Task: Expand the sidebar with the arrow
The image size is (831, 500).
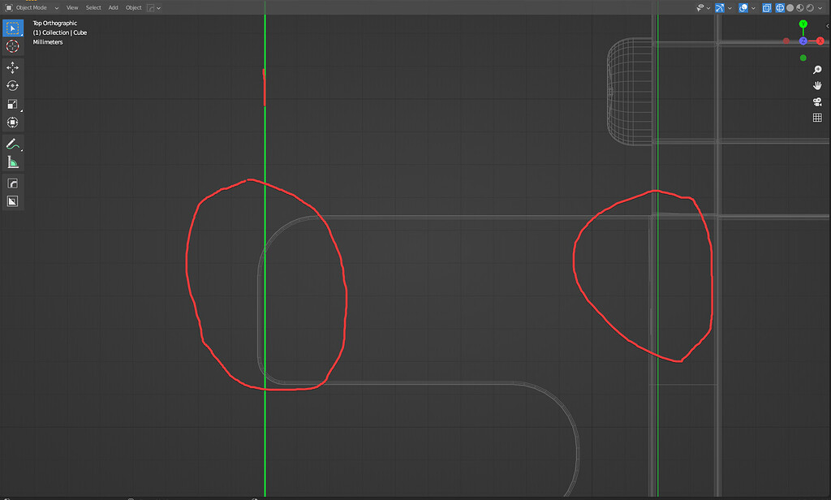Action: click(828, 25)
